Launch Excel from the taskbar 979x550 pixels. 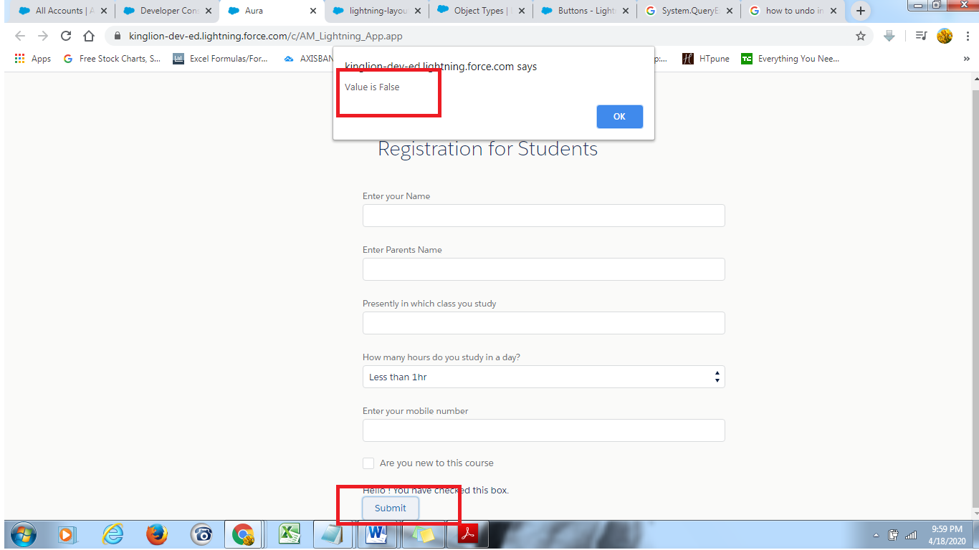[289, 534]
